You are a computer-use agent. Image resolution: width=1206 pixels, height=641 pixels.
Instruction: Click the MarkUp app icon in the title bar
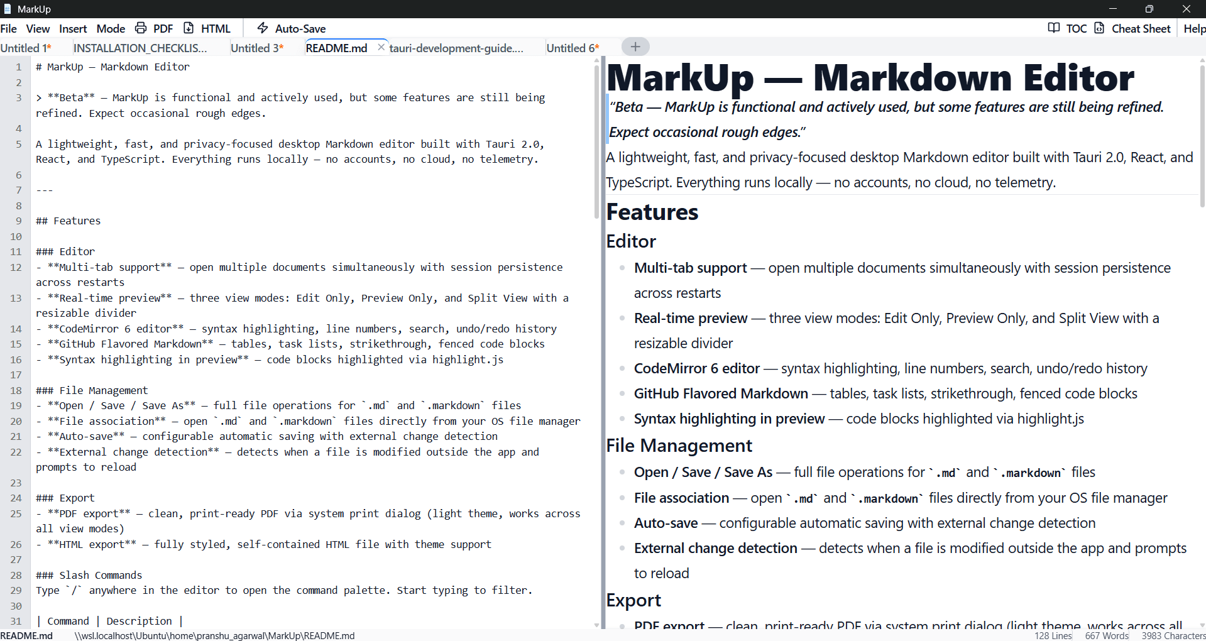[7, 9]
